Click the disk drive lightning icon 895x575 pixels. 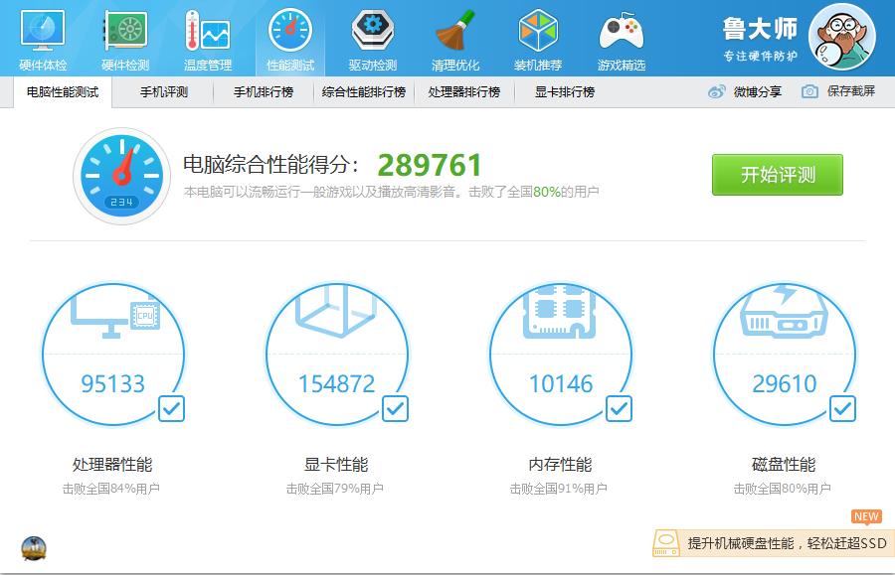click(784, 312)
